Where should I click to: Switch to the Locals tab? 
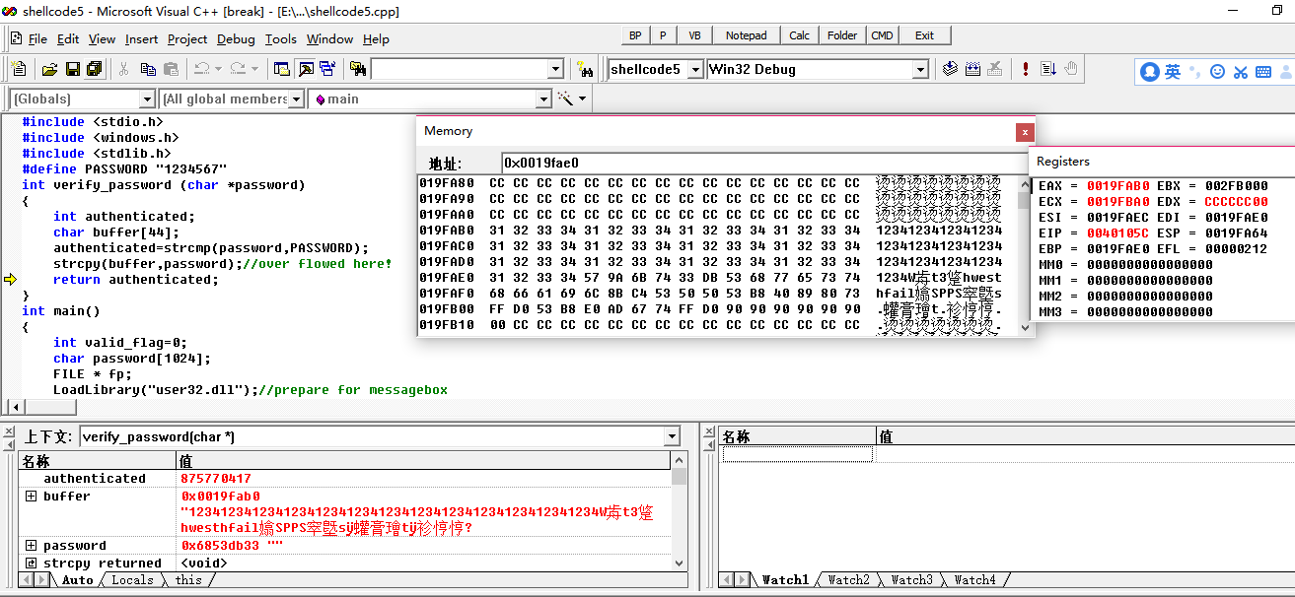click(x=132, y=580)
